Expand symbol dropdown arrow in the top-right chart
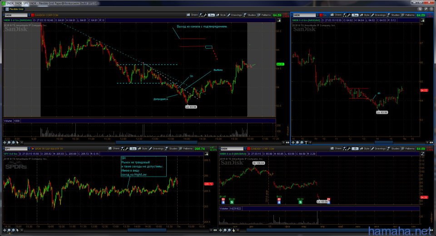 [317, 15]
